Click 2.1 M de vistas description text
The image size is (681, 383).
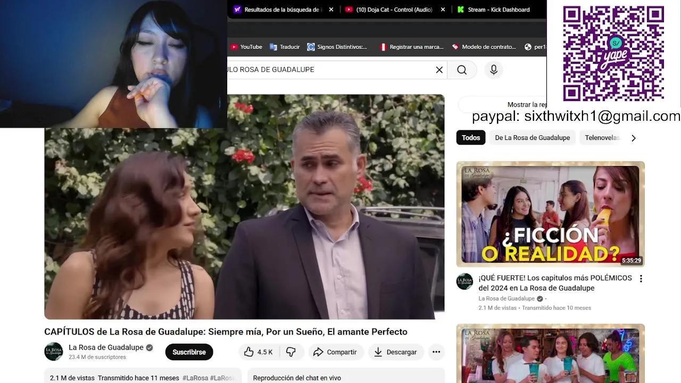(72, 378)
